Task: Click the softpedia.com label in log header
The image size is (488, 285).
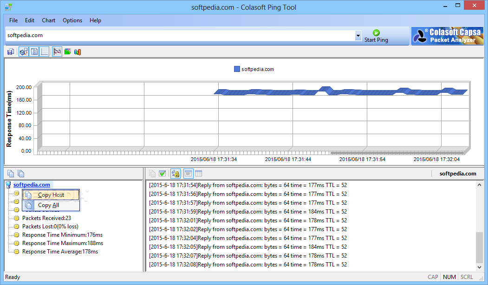Action: pyautogui.click(x=457, y=174)
